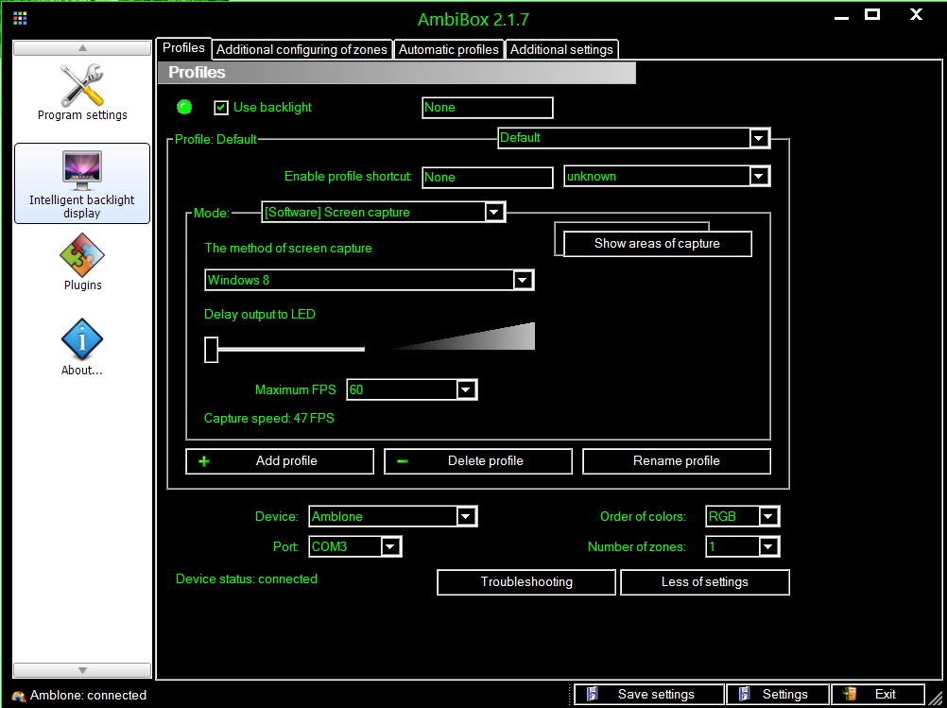Click the Less of settings button

point(705,581)
